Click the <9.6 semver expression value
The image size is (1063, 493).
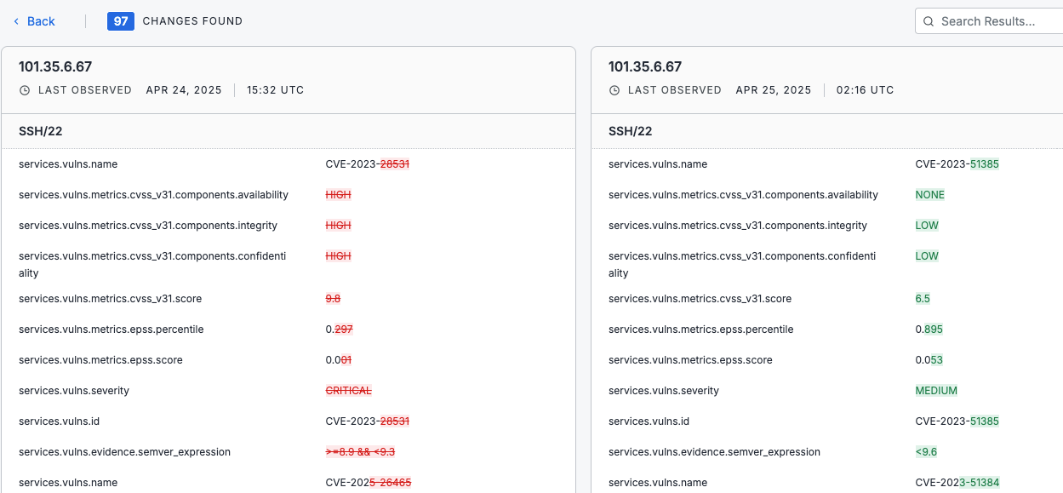[926, 452]
